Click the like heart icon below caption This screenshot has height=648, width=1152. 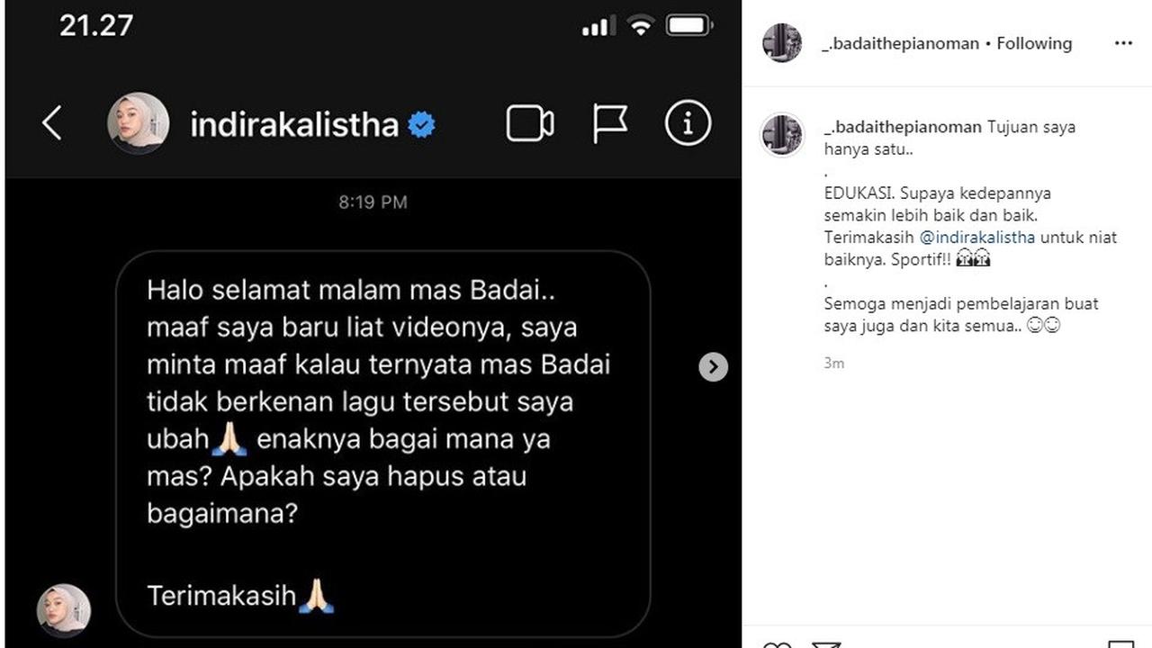click(778, 644)
